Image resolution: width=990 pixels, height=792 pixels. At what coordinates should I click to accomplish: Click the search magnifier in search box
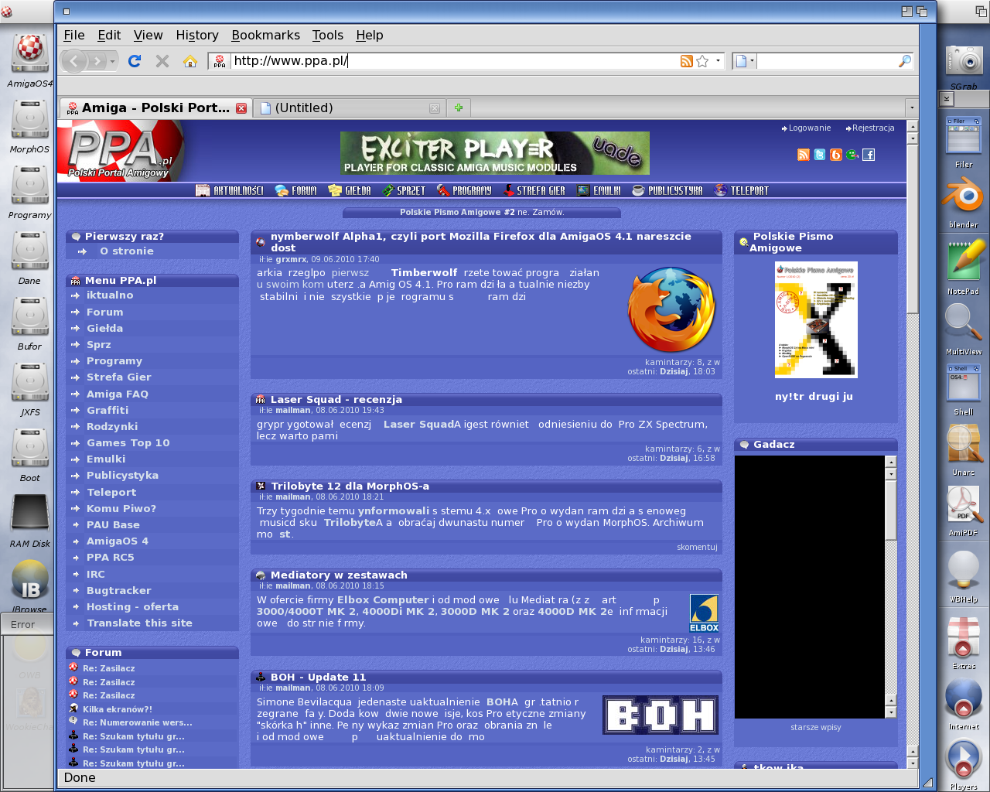[x=905, y=61]
